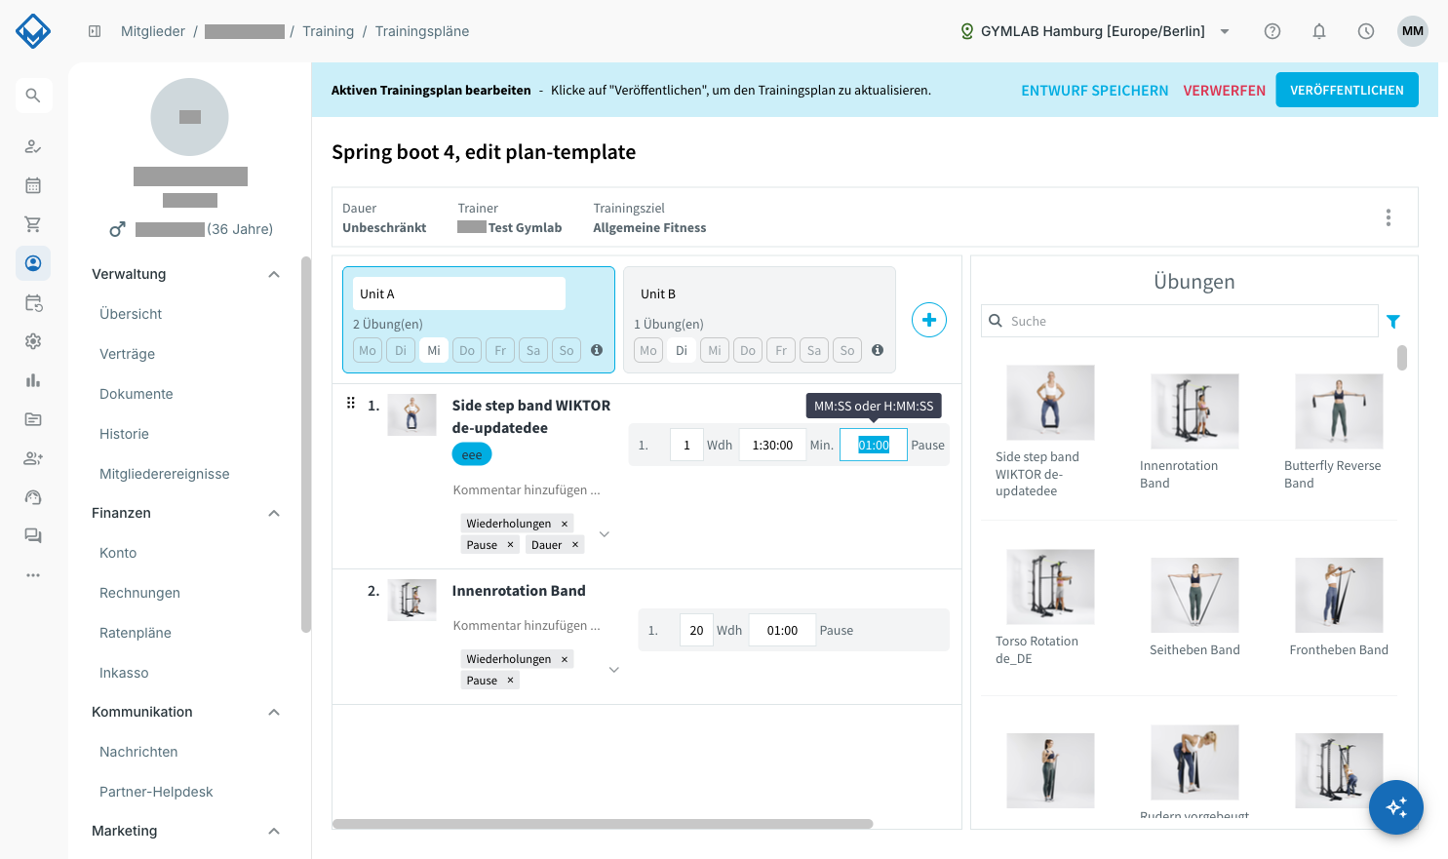1448x859 pixels.
Task: Collapse the Finanzen section
Action: tap(274, 513)
